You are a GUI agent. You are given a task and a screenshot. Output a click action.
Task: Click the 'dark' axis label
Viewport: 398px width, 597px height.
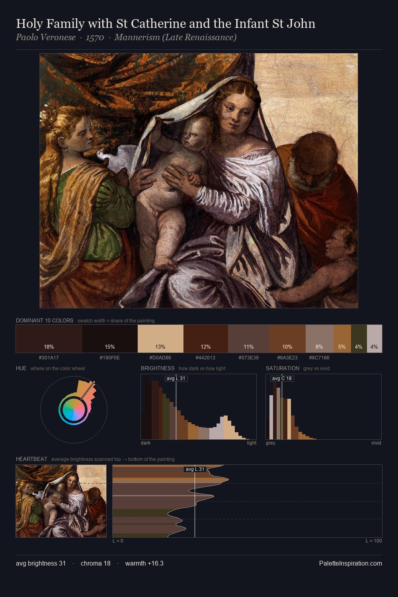(x=146, y=443)
